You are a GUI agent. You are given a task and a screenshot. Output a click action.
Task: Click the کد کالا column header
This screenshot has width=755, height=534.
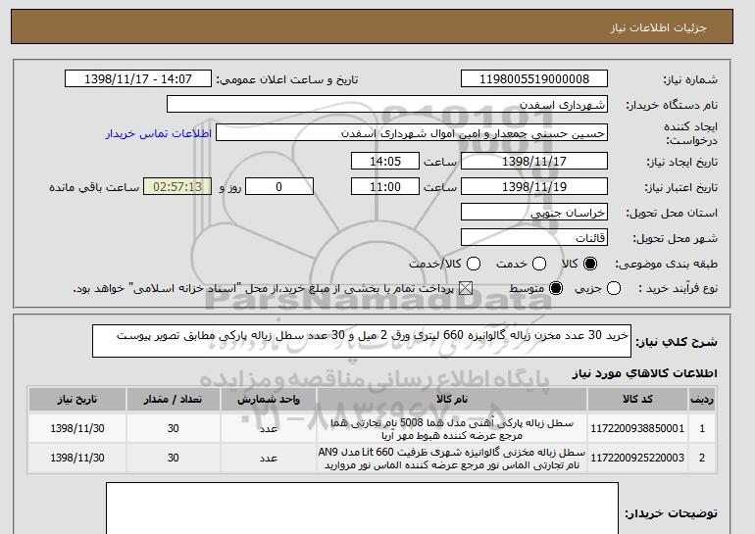pos(637,400)
